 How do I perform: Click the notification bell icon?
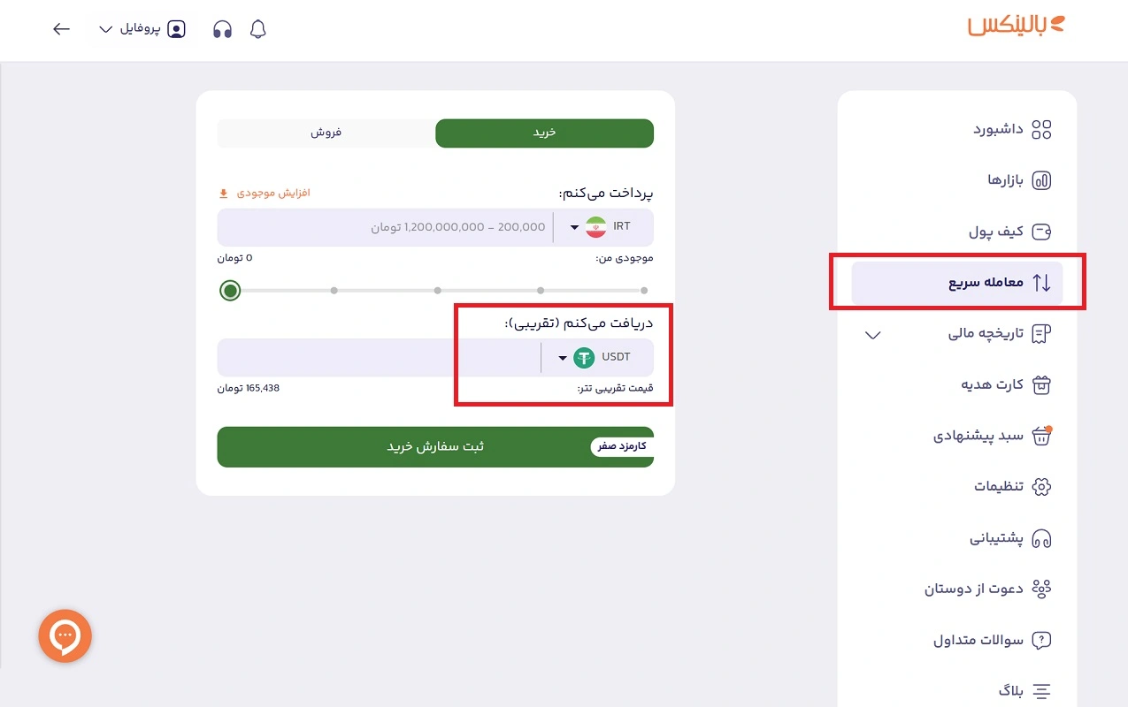click(x=257, y=28)
